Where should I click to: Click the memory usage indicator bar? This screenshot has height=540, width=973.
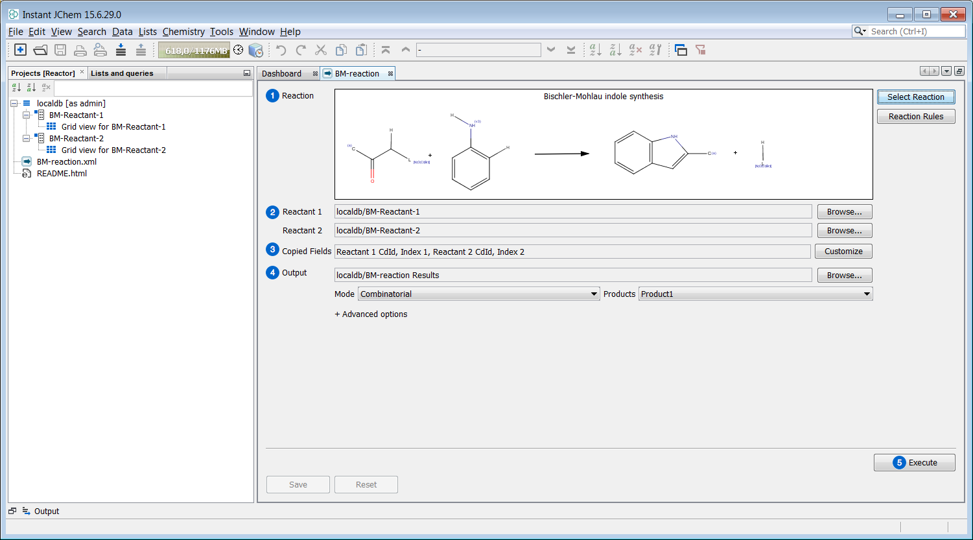194,50
